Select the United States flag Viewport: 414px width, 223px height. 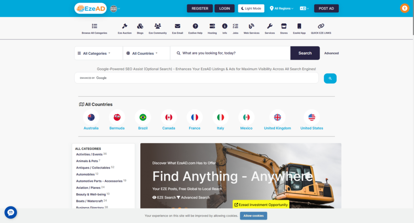[x=312, y=117]
